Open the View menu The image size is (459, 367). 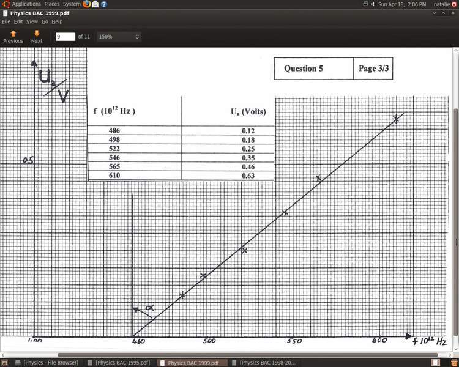[x=32, y=21]
